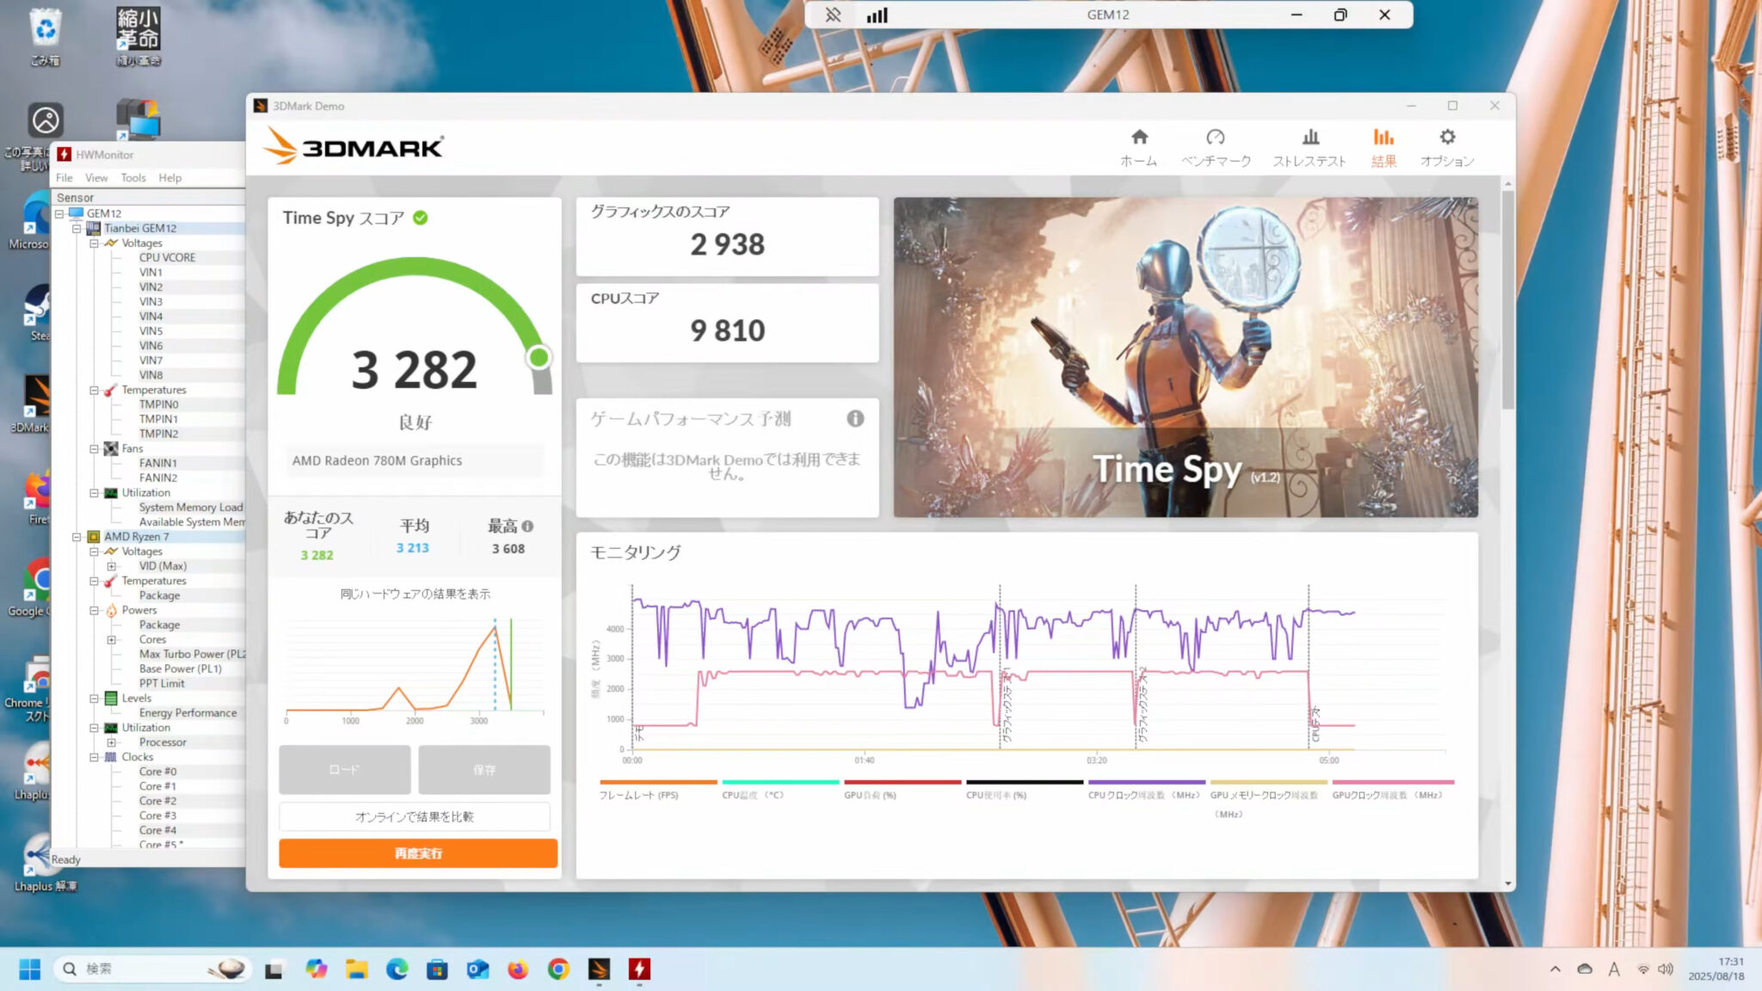Open Copilot from the taskbar
The image size is (1762, 991).
[316, 969]
